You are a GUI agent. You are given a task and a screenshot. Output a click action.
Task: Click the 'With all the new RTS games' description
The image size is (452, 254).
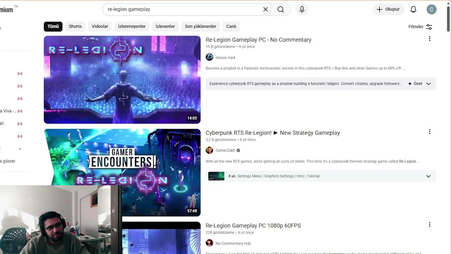click(x=313, y=162)
